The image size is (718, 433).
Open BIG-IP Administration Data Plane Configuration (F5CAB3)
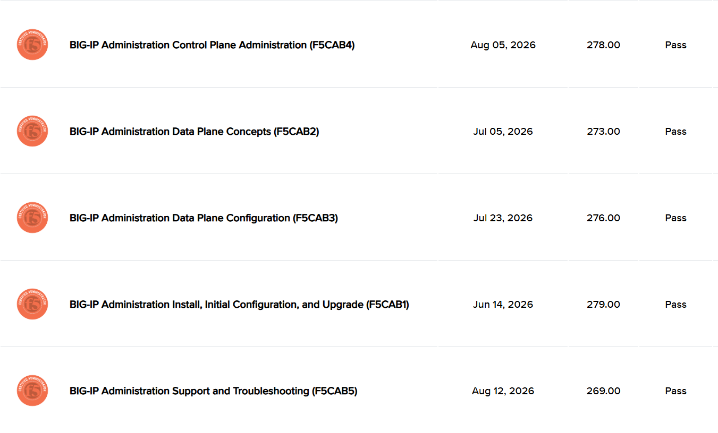204,218
